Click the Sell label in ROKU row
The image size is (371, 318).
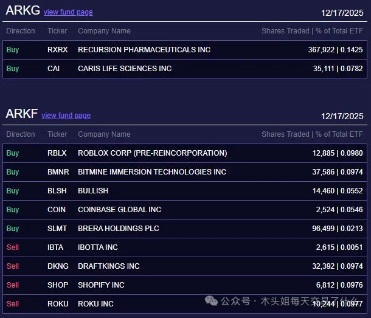13,304
